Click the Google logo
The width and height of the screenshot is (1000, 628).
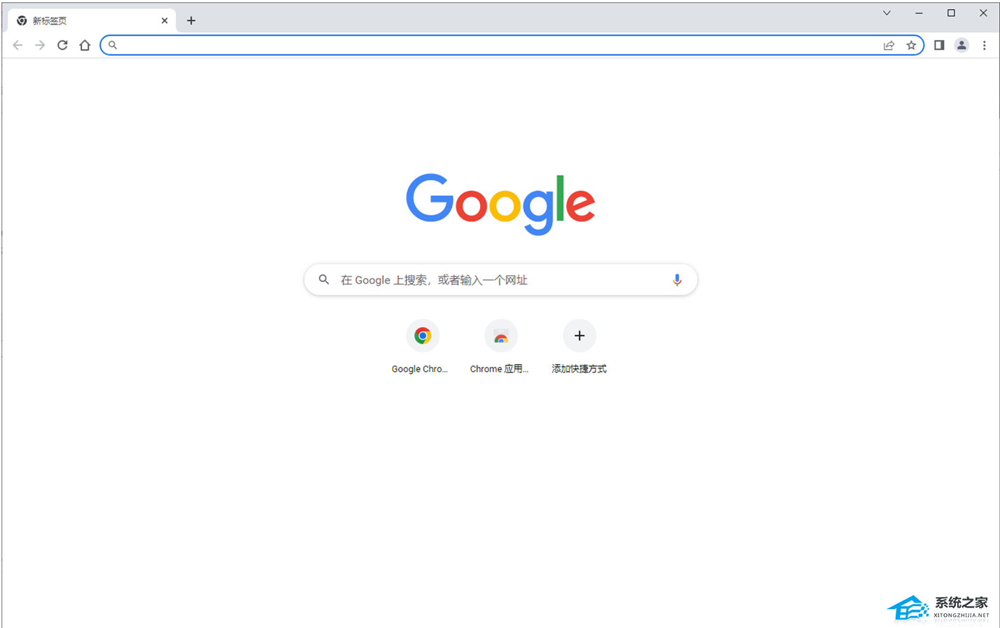[500, 203]
